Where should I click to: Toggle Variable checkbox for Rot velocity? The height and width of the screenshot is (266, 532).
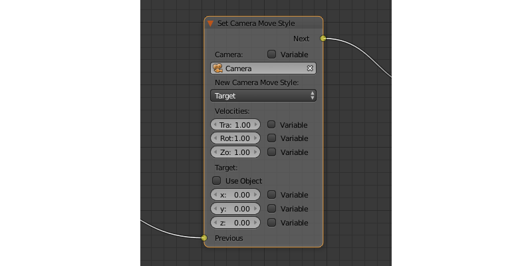pyautogui.click(x=271, y=138)
